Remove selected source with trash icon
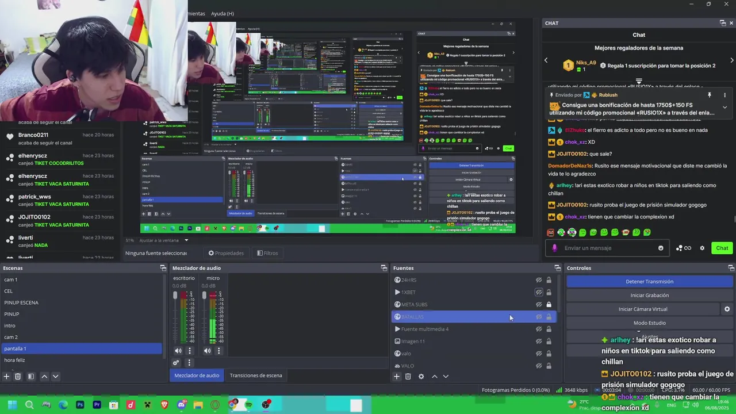Screen dimensions: 736x414 [408, 377]
